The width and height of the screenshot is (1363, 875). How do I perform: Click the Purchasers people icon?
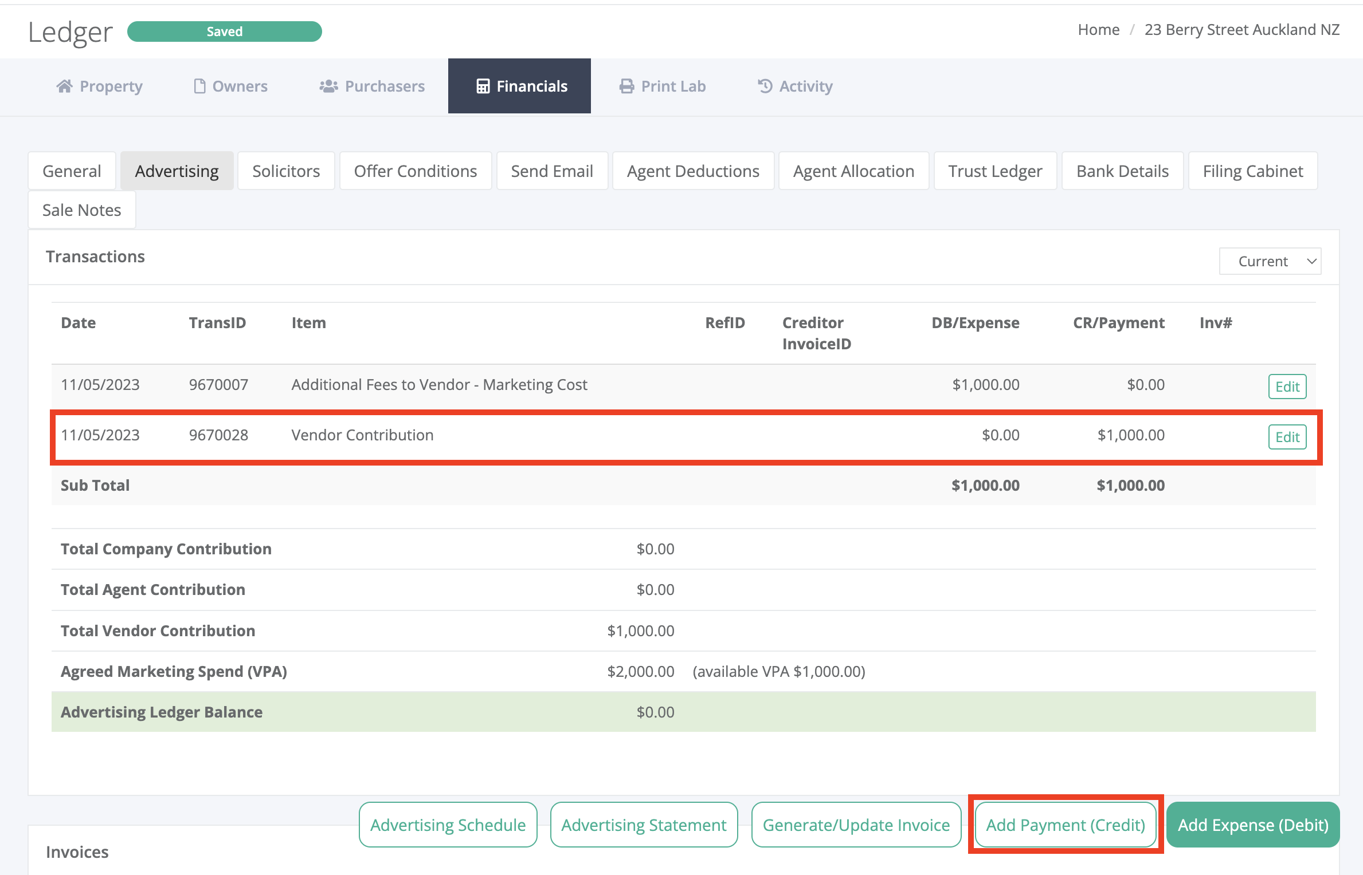tap(328, 86)
